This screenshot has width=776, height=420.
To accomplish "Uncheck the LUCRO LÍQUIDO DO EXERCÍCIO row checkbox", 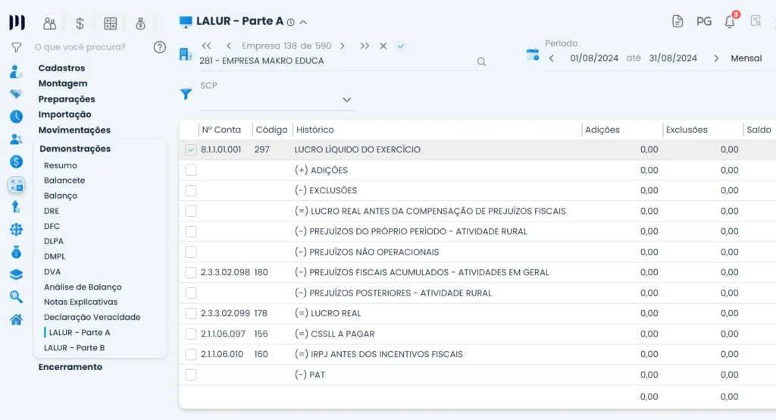I will [191, 149].
